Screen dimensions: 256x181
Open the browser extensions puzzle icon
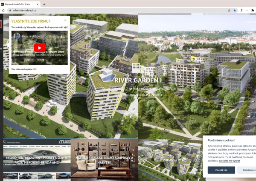[x=253, y=10]
